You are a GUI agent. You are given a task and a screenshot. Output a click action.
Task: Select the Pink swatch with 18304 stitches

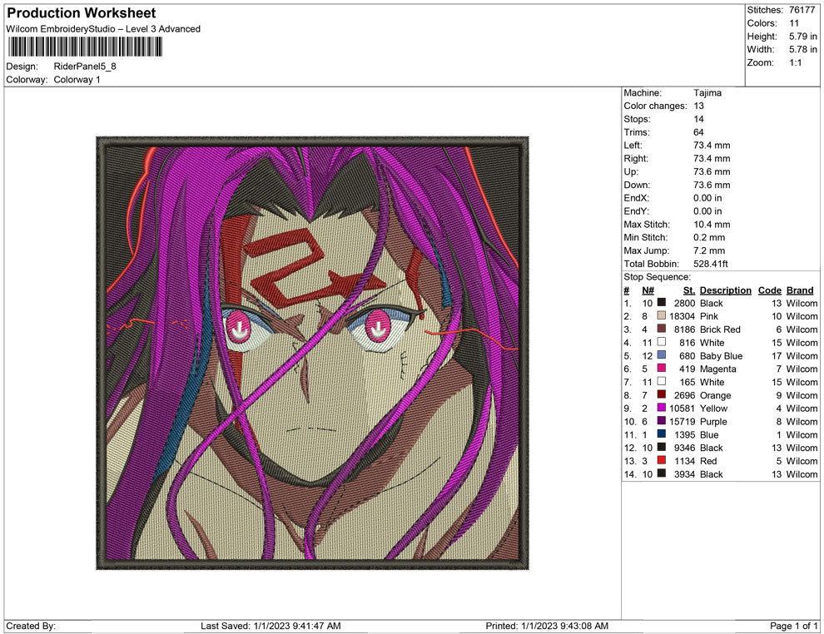click(662, 315)
